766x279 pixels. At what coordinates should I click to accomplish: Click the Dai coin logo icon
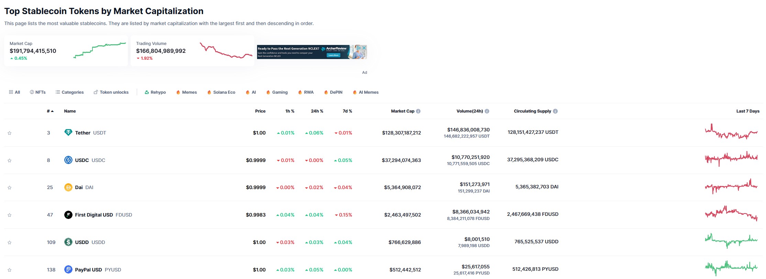pos(68,187)
